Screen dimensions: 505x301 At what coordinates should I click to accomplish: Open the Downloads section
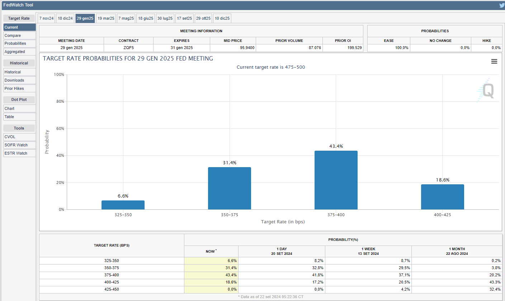[x=19, y=80]
